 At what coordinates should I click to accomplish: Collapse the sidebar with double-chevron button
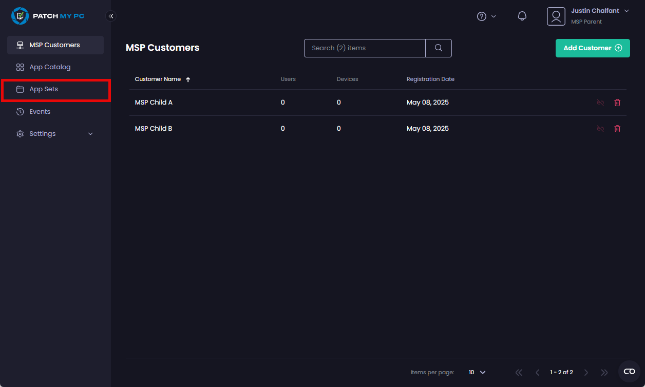(x=111, y=16)
